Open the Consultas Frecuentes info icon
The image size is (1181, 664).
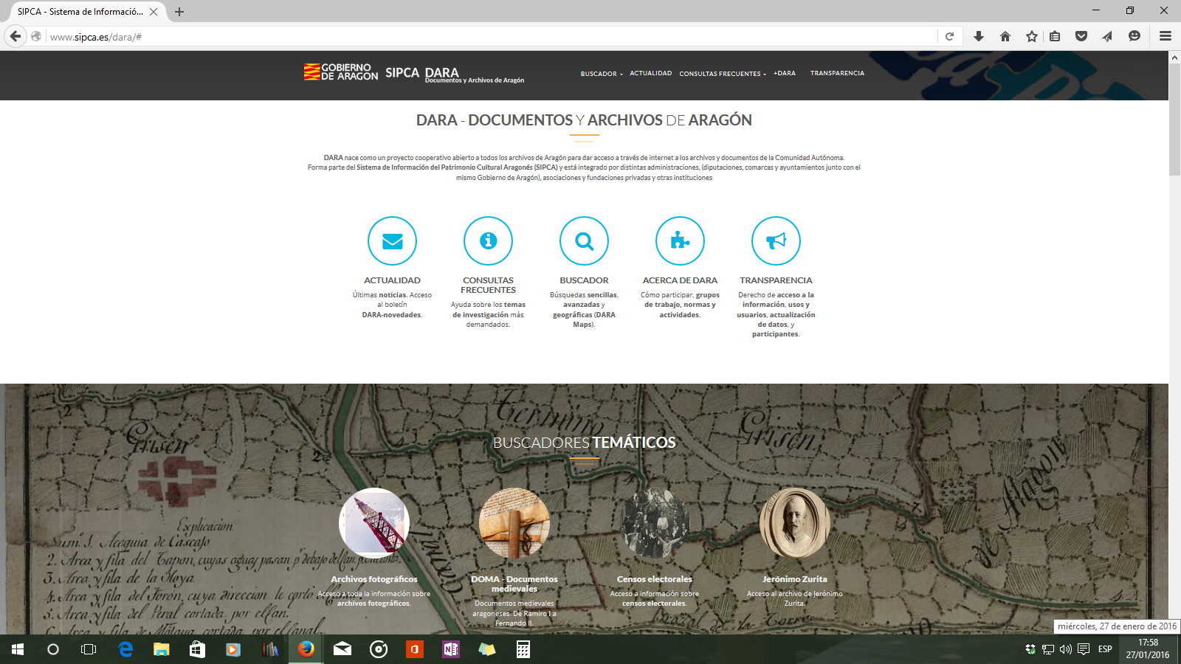(488, 241)
